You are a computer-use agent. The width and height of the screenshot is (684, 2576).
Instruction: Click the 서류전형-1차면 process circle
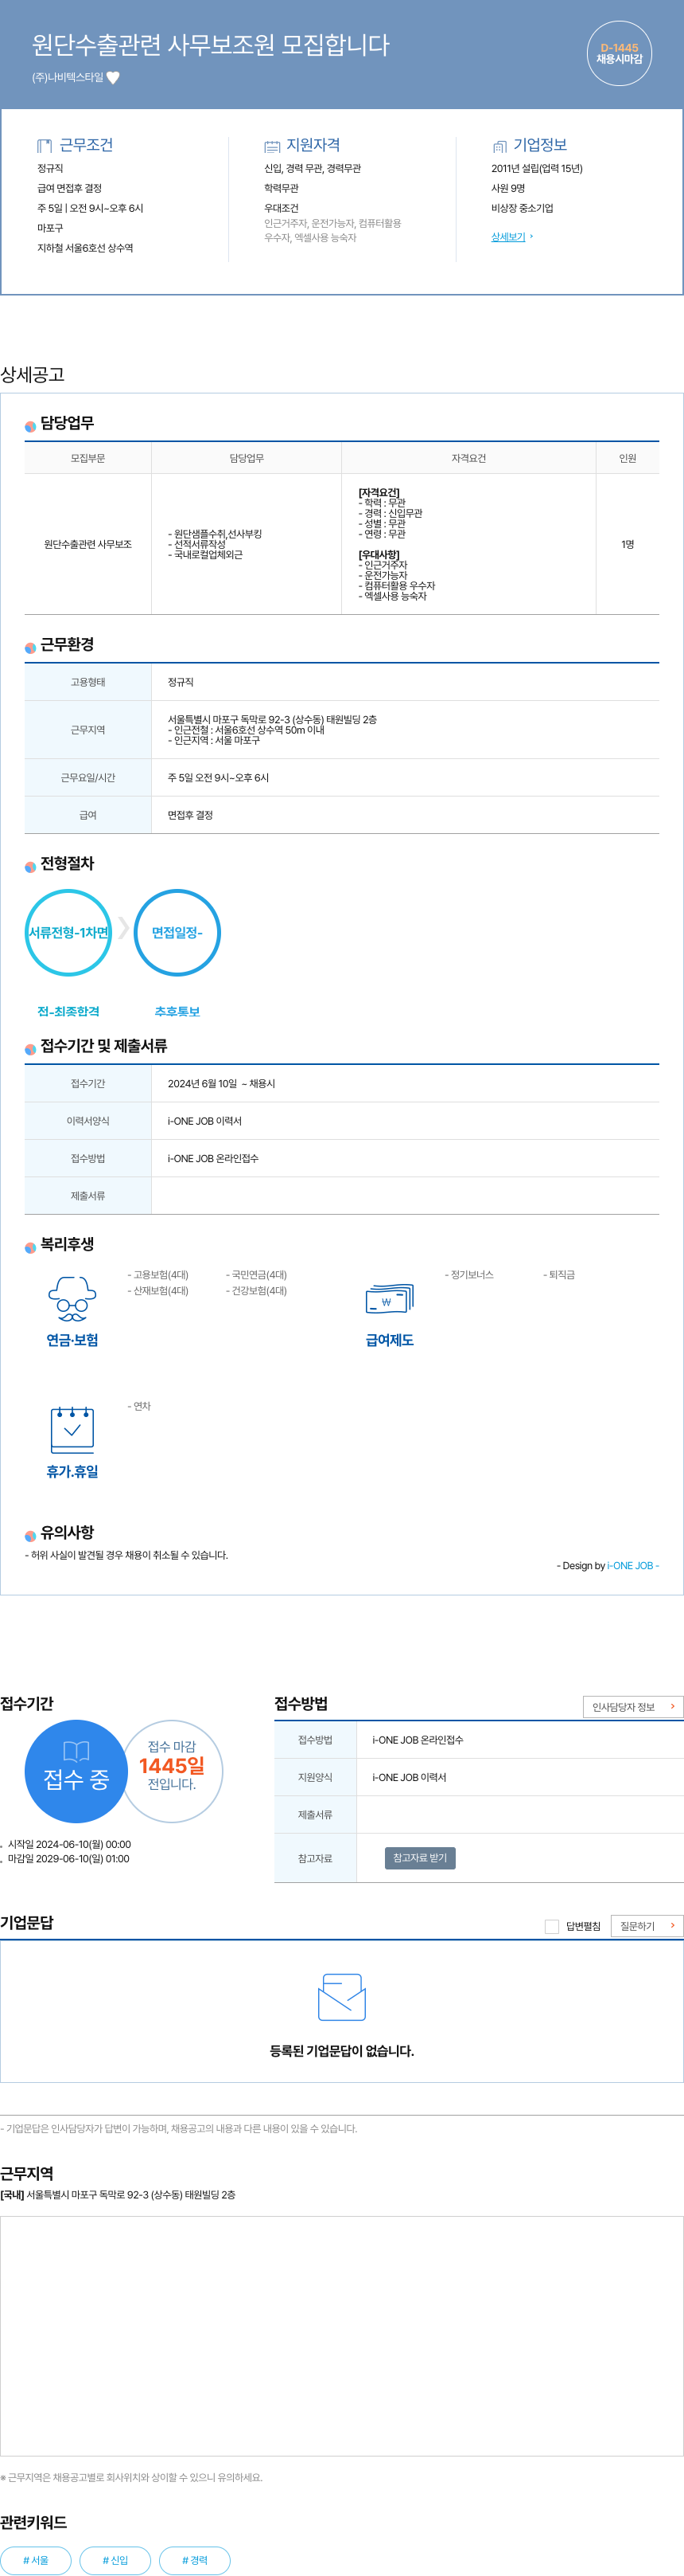tap(68, 932)
